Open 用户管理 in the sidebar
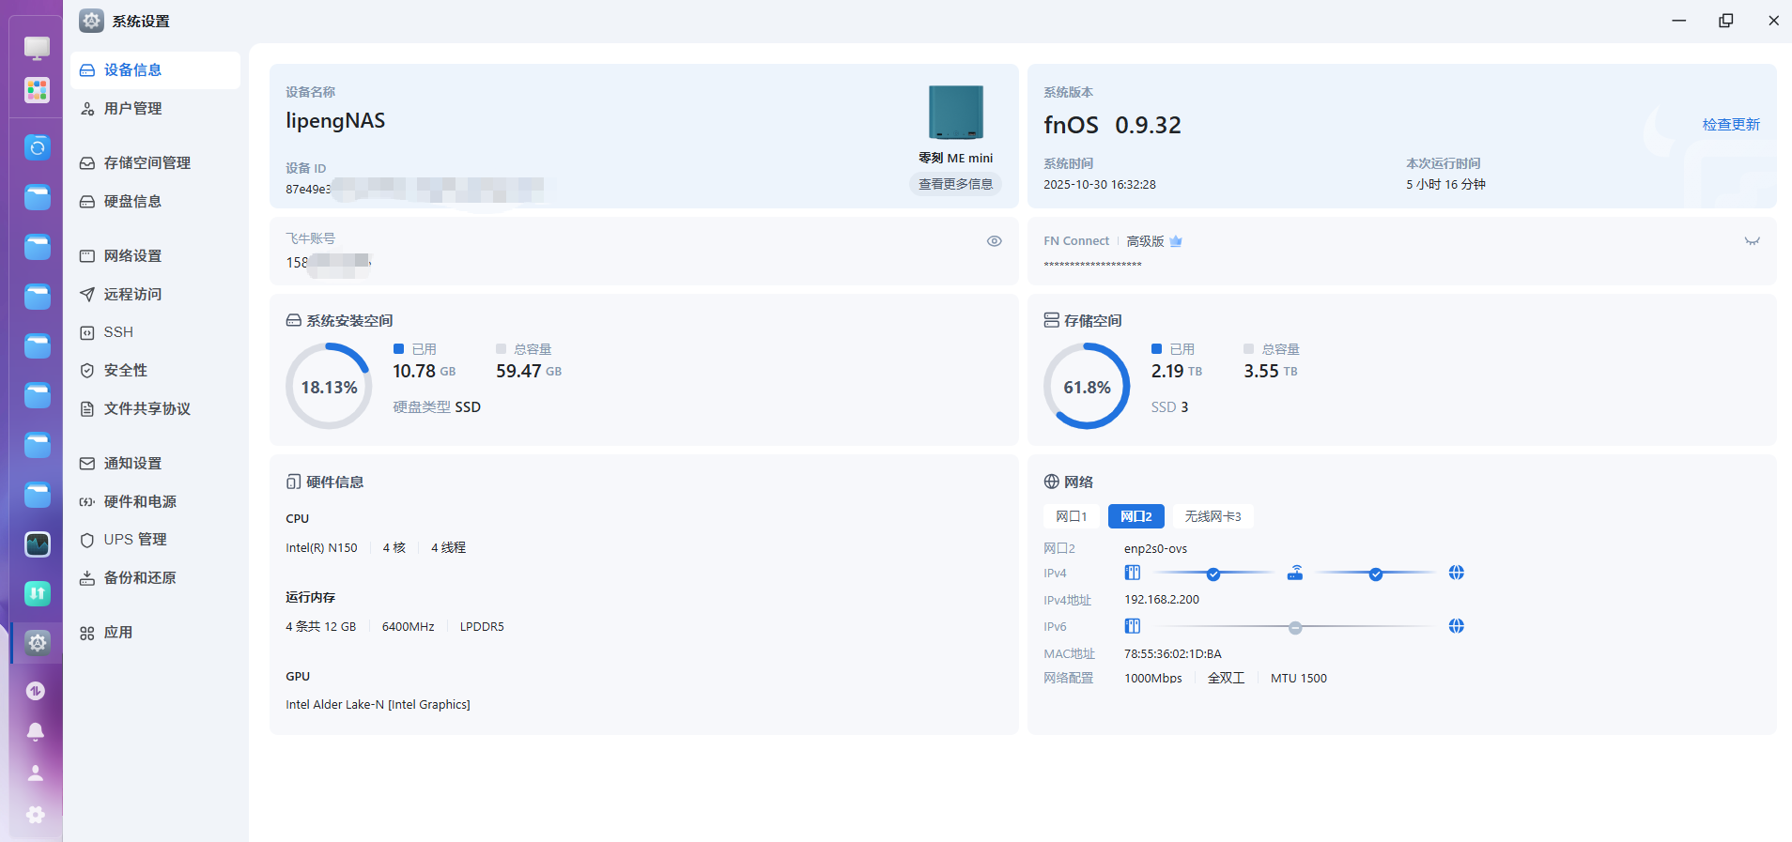Image resolution: width=1792 pixels, height=842 pixels. tap(155, 109)
